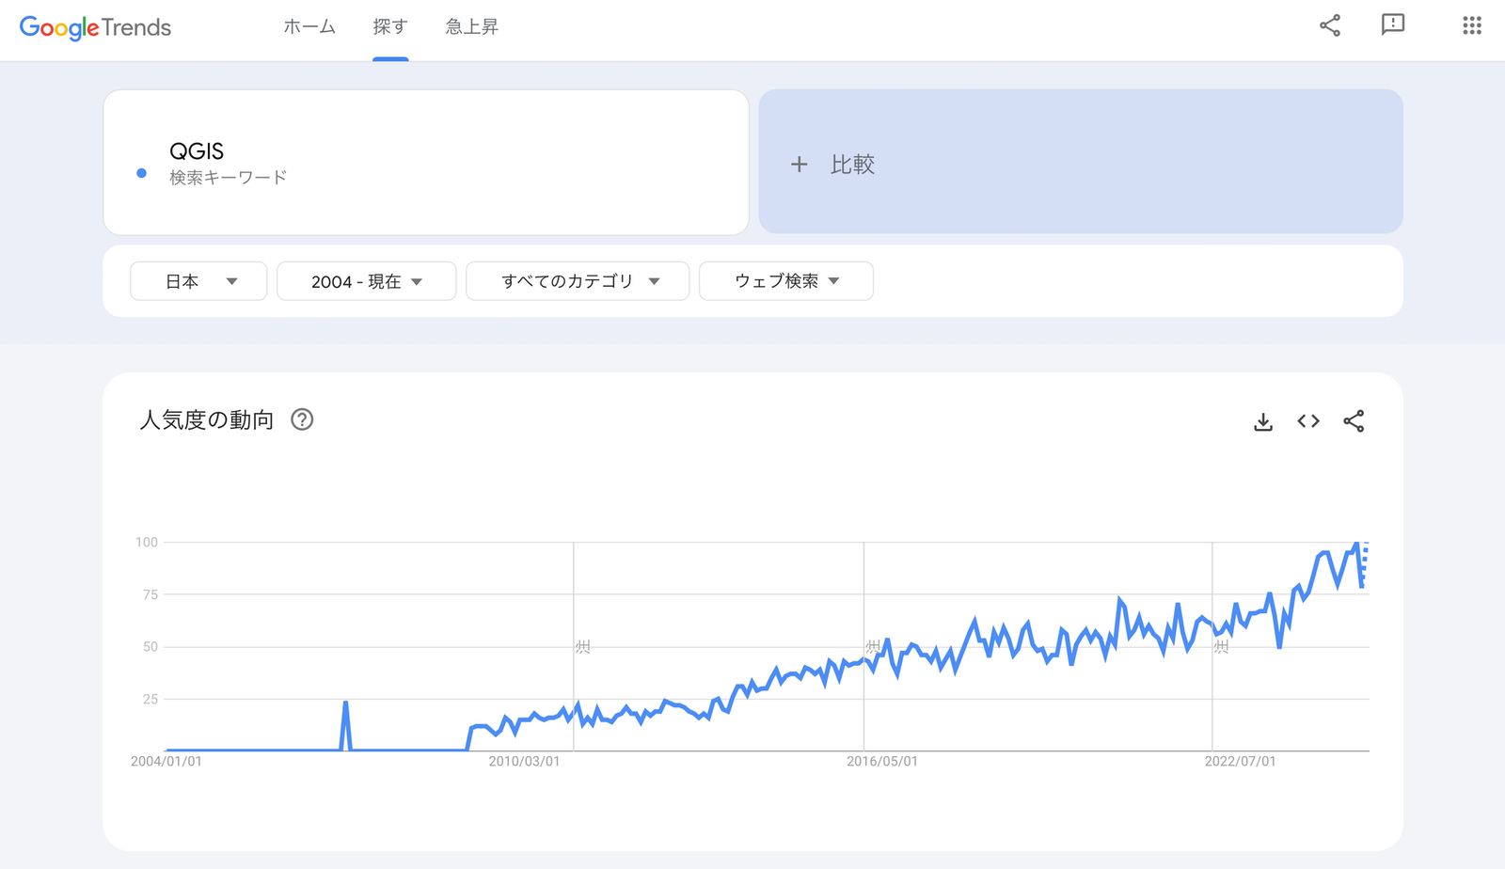Open the 2004 - 現在 time range dropdown

[366, 281]
